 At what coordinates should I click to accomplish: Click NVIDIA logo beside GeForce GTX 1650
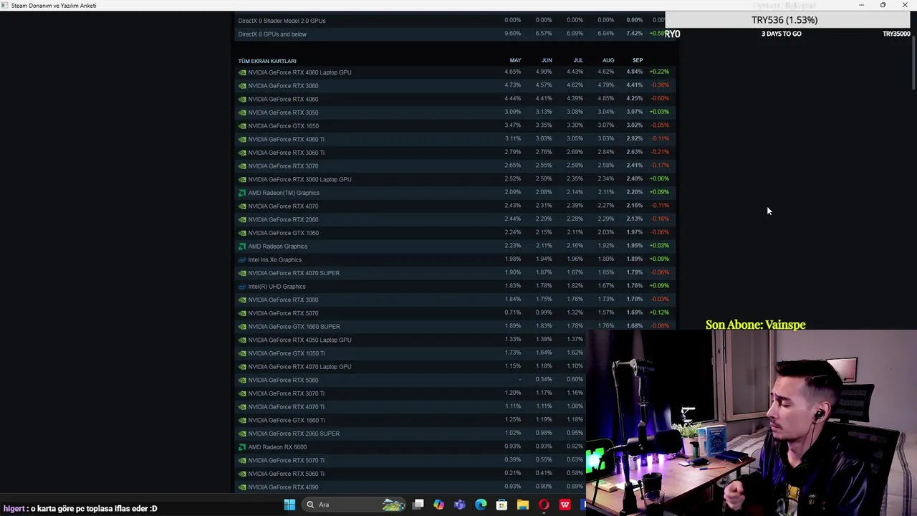(x=242, y=126)
